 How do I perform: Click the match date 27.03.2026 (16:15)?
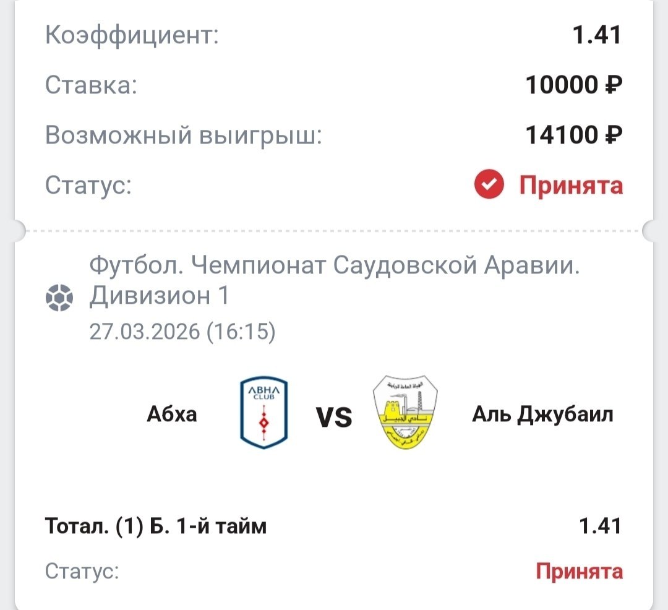(x=182, y=332)
